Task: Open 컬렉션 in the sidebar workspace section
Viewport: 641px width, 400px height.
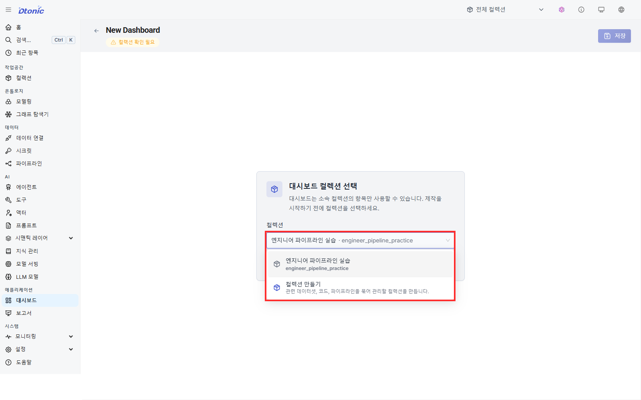Action: 40,78
